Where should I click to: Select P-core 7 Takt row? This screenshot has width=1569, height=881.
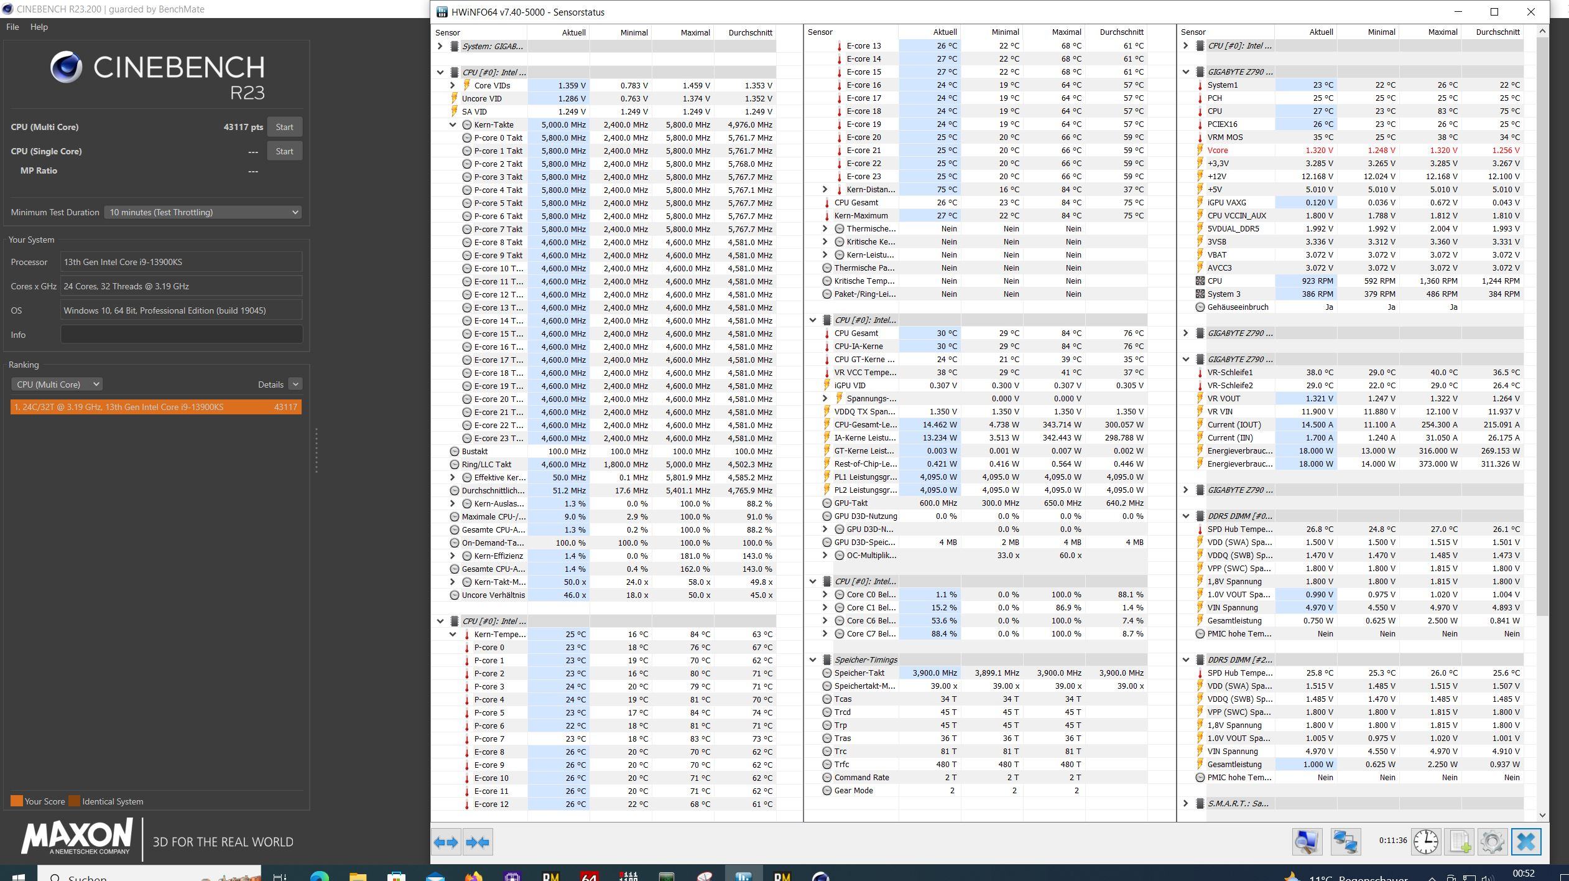click(x=604, y=229)
